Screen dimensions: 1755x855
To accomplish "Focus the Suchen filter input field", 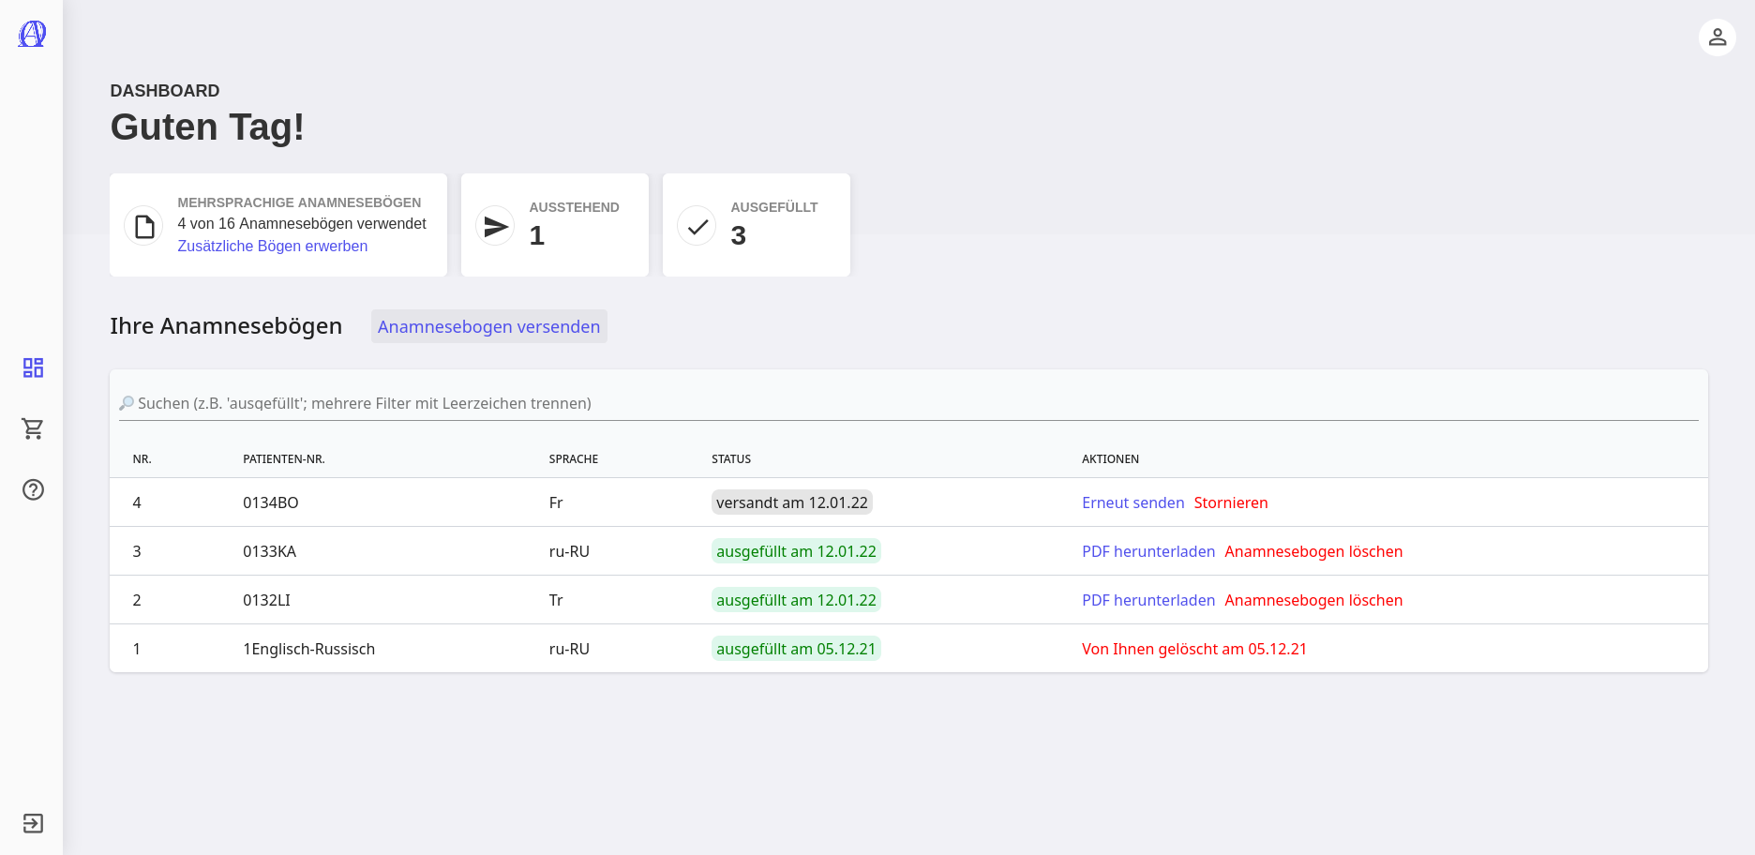I will pyautogui.click(x=907, y=403).
